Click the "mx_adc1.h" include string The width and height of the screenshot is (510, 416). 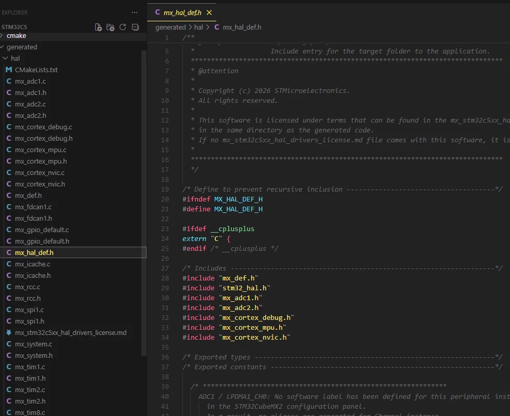pos(240,298)
